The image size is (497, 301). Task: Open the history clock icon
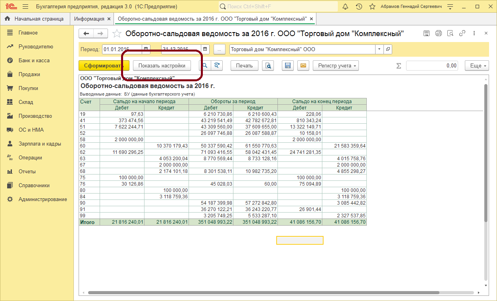(359, 7)
